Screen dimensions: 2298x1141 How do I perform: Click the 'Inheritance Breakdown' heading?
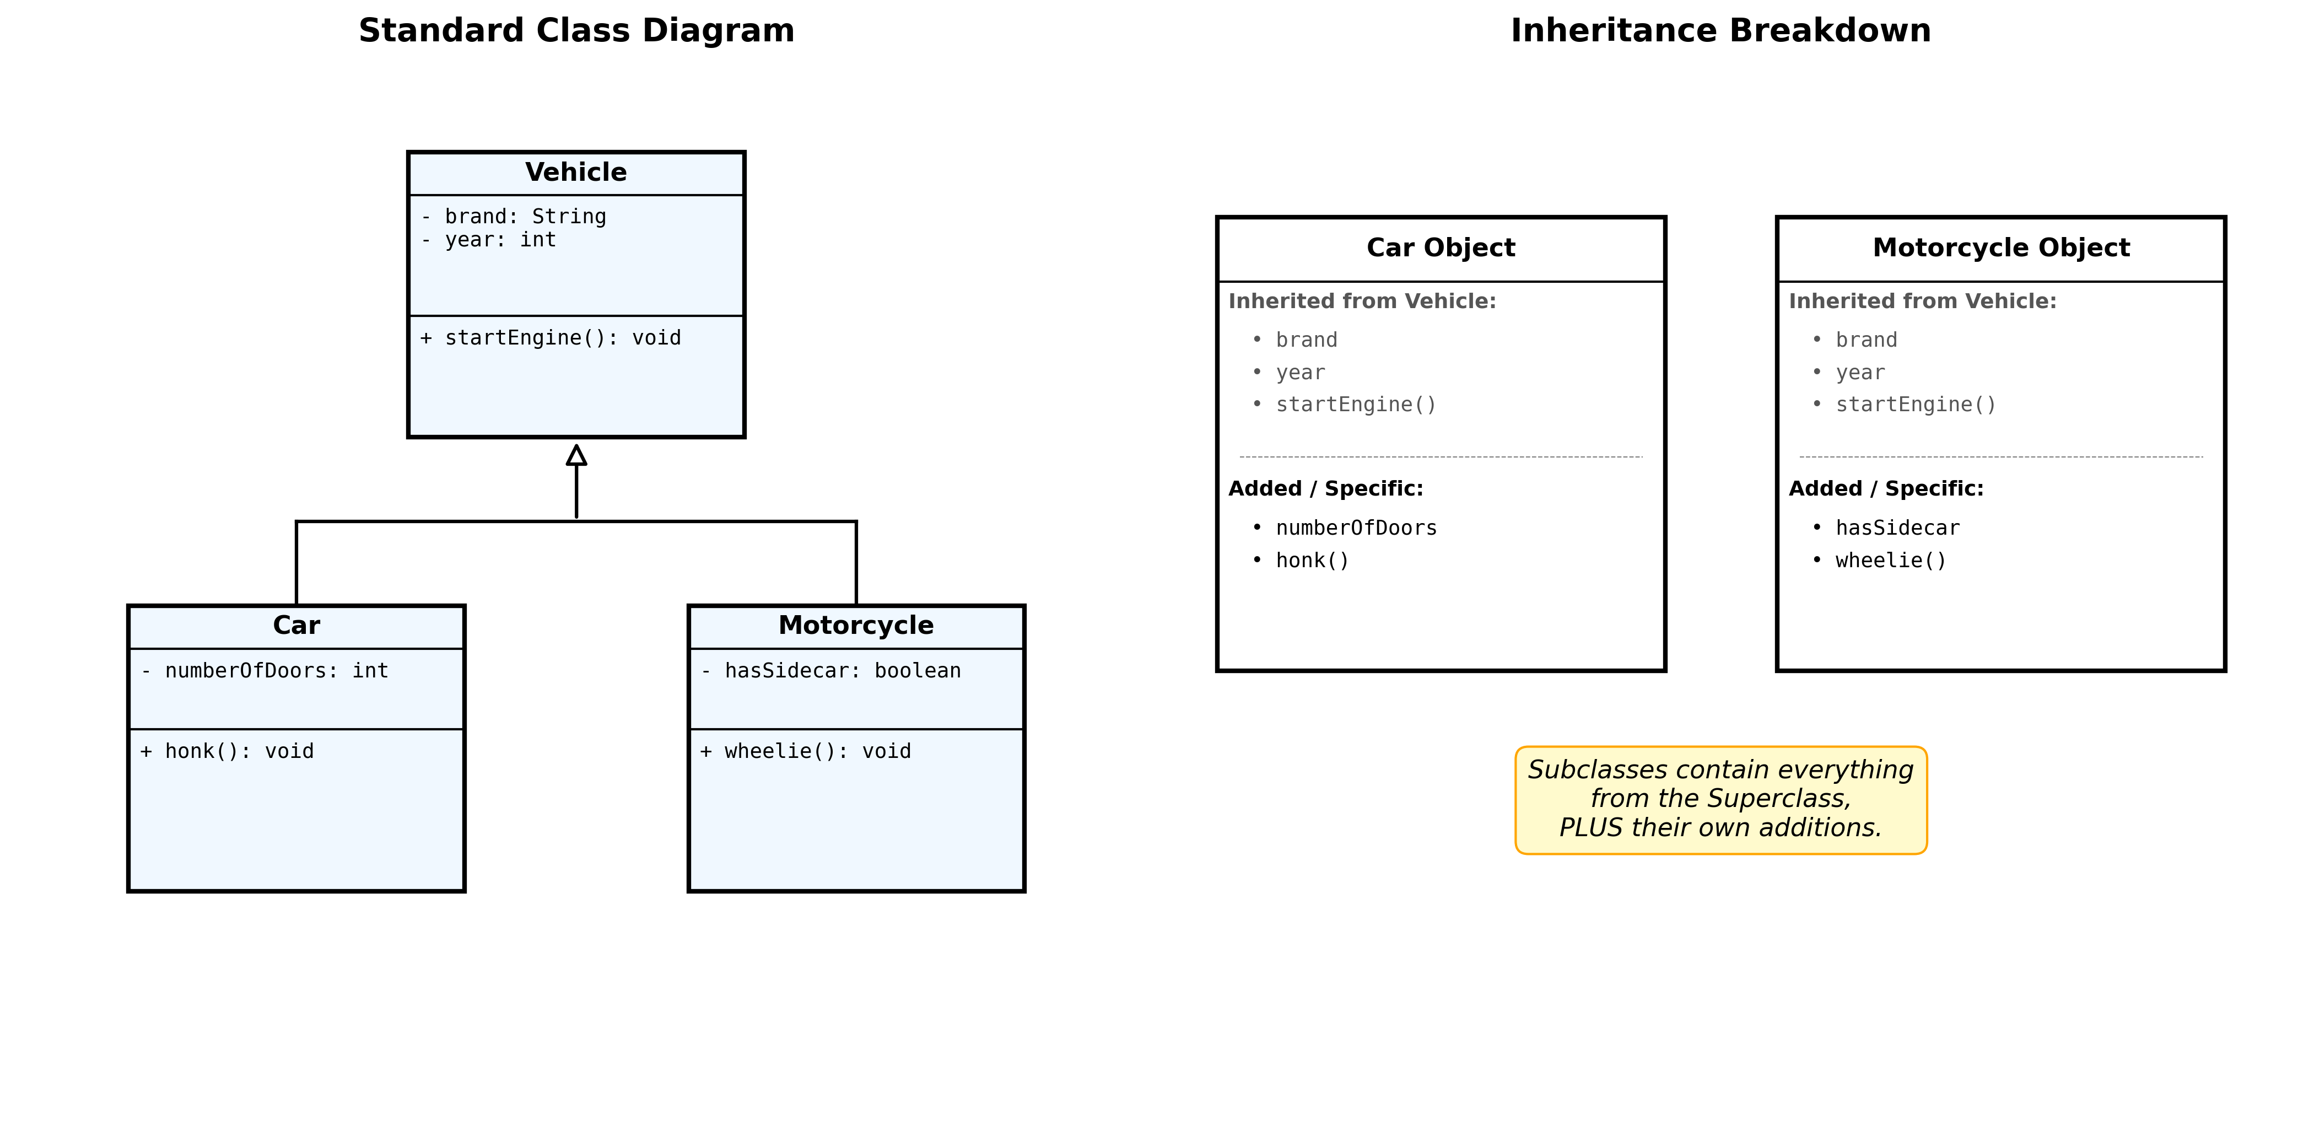coord(1721,30)
